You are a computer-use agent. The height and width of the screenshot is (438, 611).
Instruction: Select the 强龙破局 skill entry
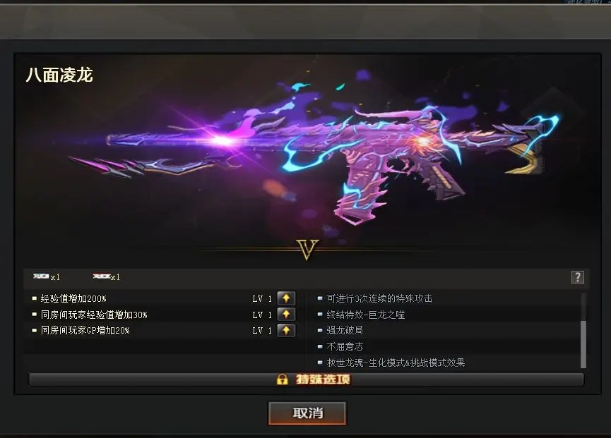(x=345, y=330)
